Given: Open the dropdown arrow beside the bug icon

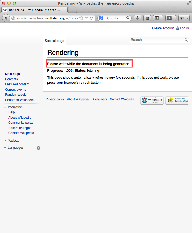Looking at the screenshot, I should (188, 18).
